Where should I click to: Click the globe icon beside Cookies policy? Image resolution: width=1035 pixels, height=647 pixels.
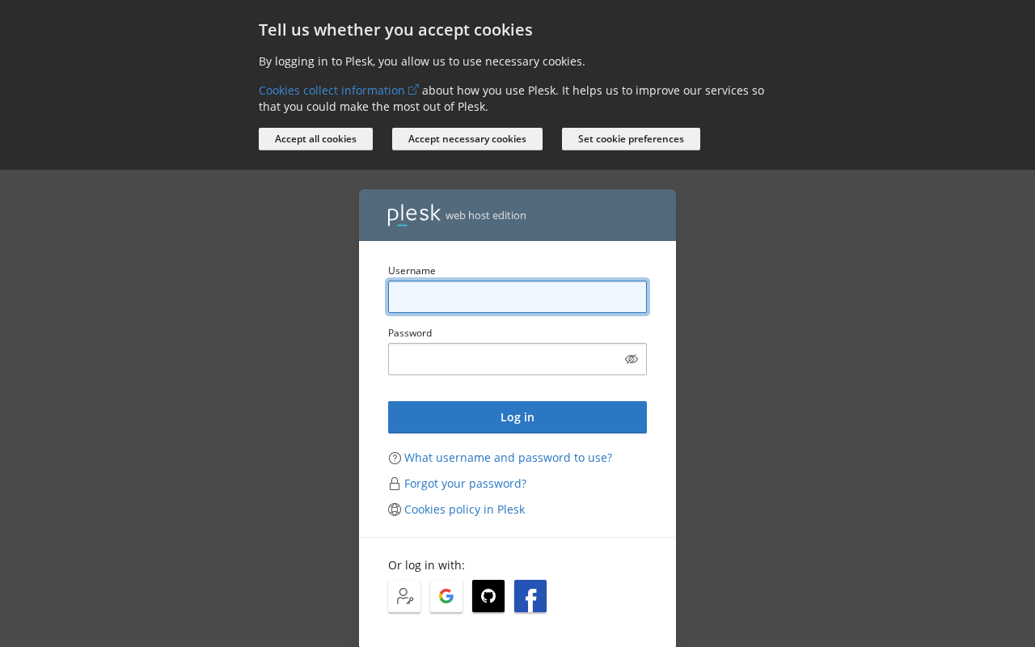click(x=395, y=510)
